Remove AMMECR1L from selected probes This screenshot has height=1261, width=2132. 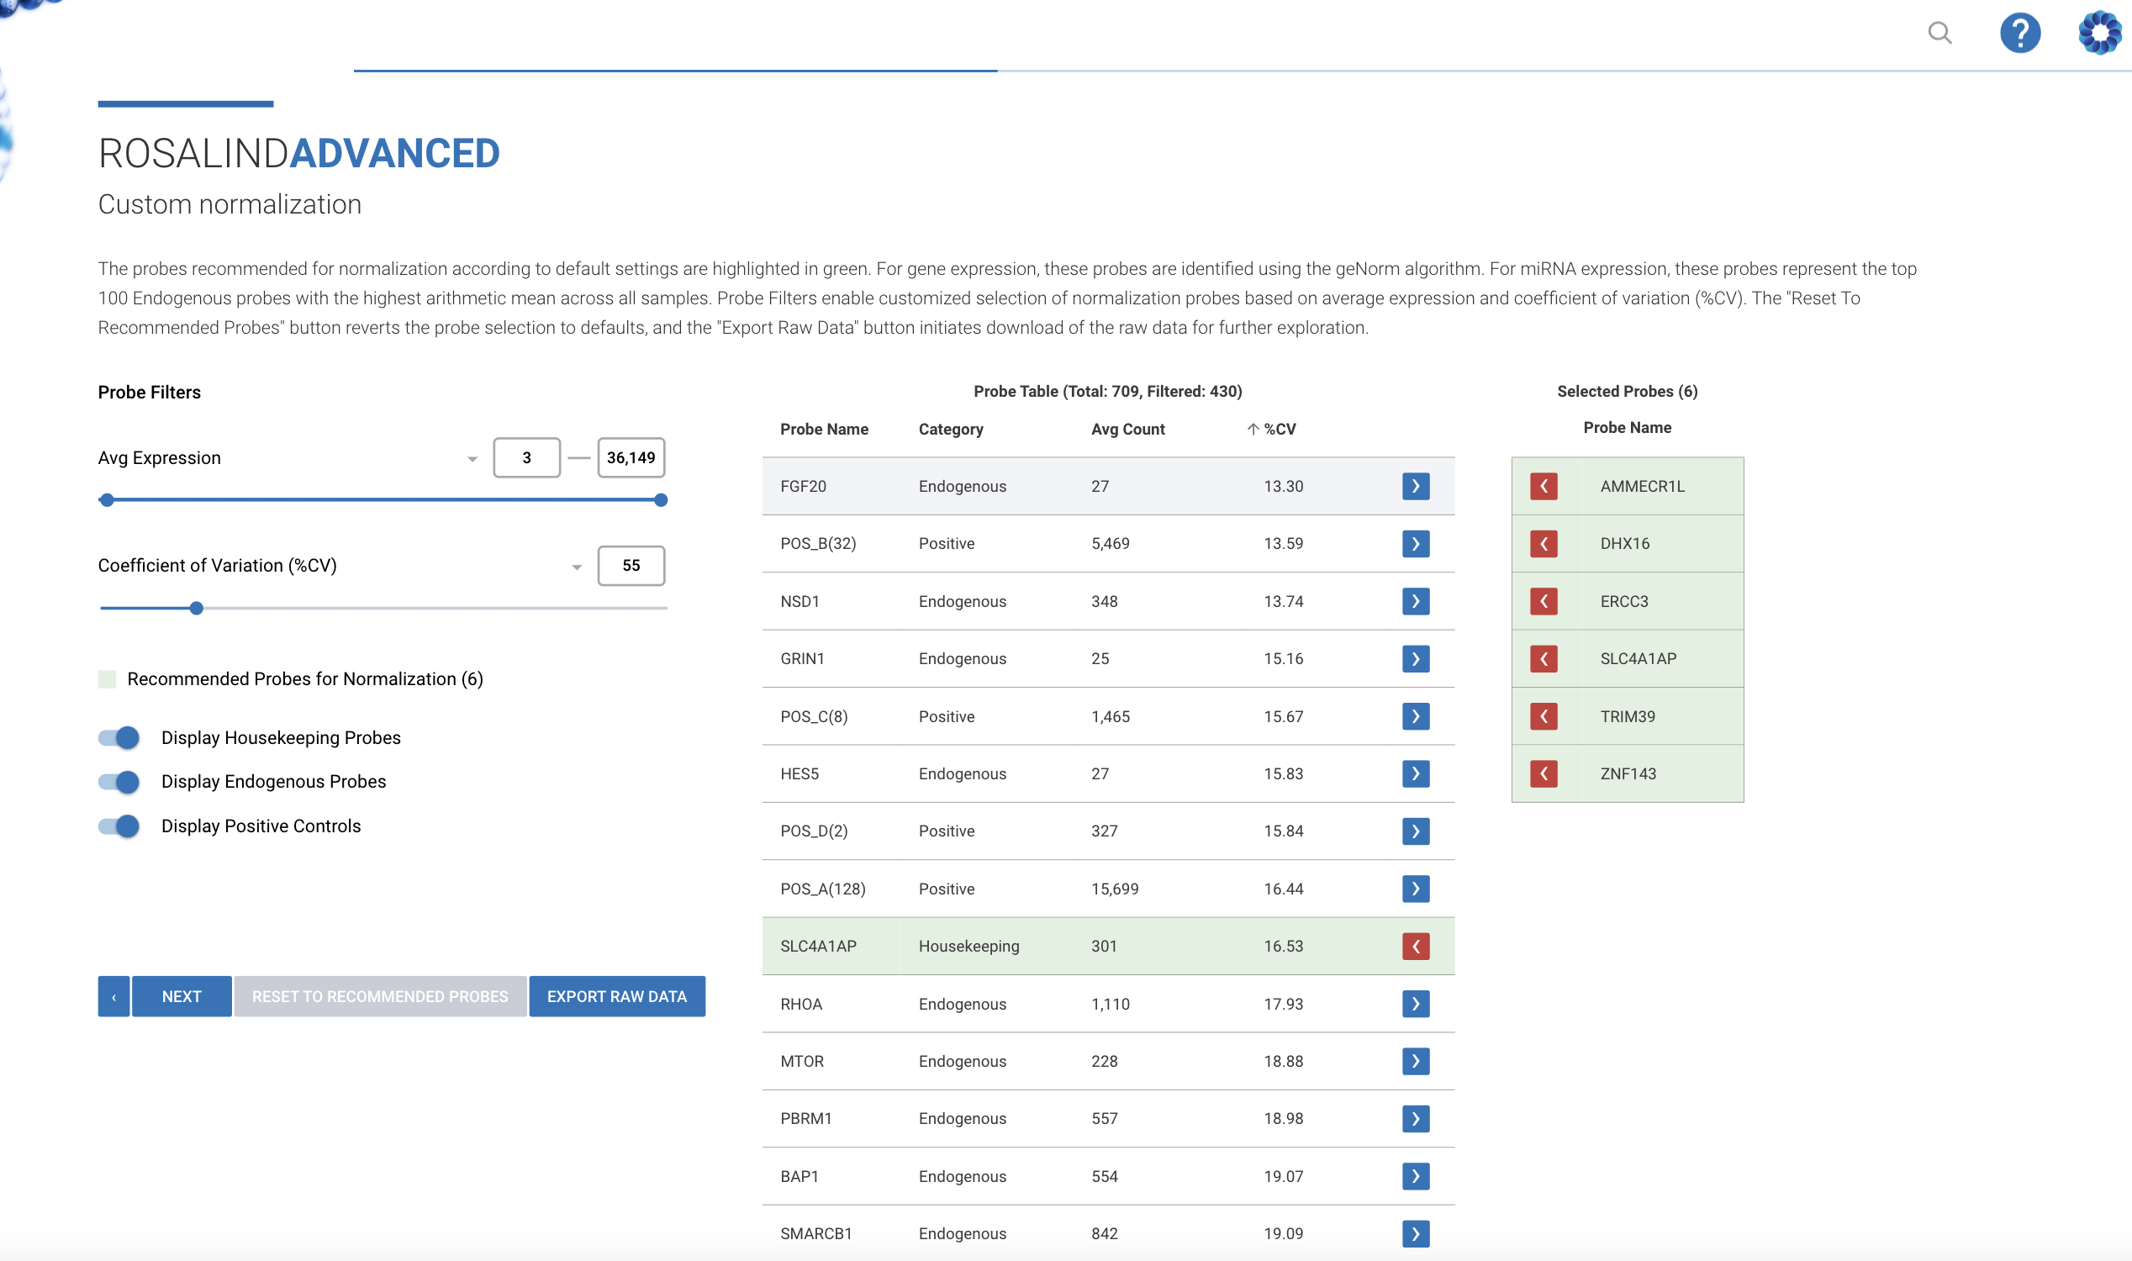pos(1544,486)
